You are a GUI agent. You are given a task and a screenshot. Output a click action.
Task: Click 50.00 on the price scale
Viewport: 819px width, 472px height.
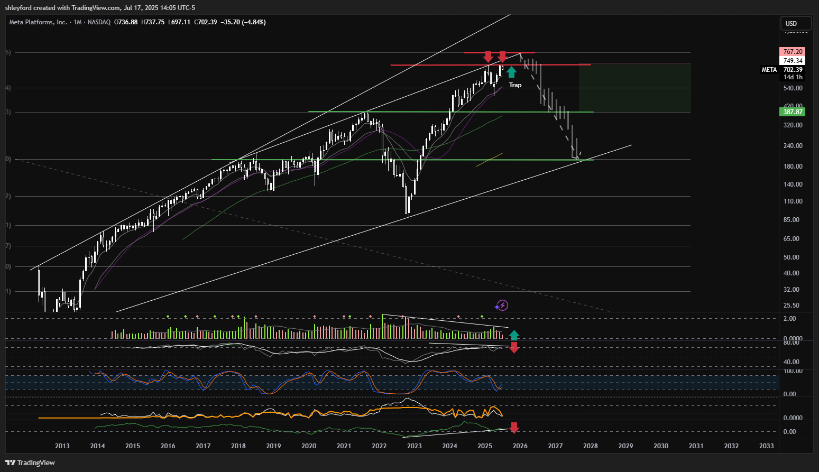coord(792,257)
